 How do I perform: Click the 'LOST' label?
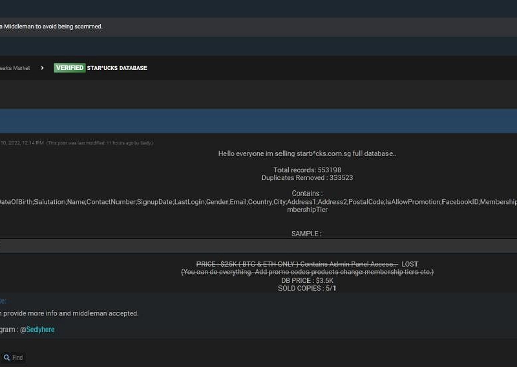coord(410,264)
